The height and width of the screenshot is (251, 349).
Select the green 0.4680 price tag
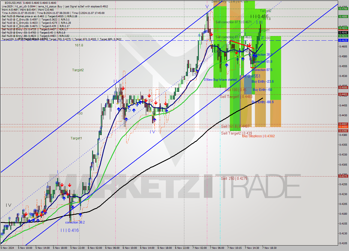(343, 16)
